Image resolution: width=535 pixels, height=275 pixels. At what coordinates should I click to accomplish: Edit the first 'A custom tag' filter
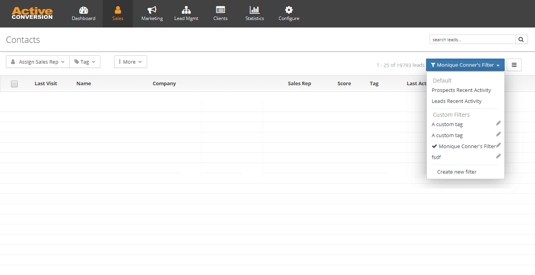tap(498, 123)
